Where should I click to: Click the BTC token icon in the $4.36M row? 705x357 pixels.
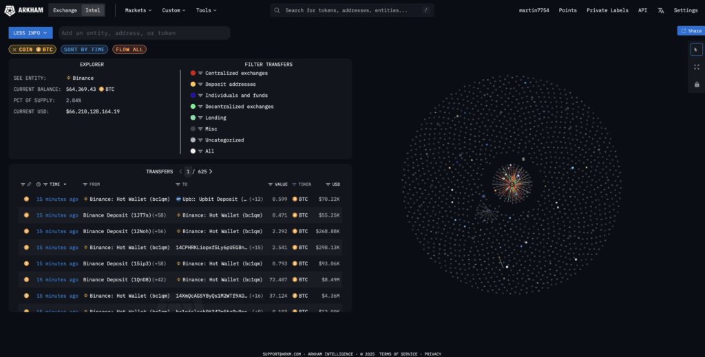[x=295, y=296]
